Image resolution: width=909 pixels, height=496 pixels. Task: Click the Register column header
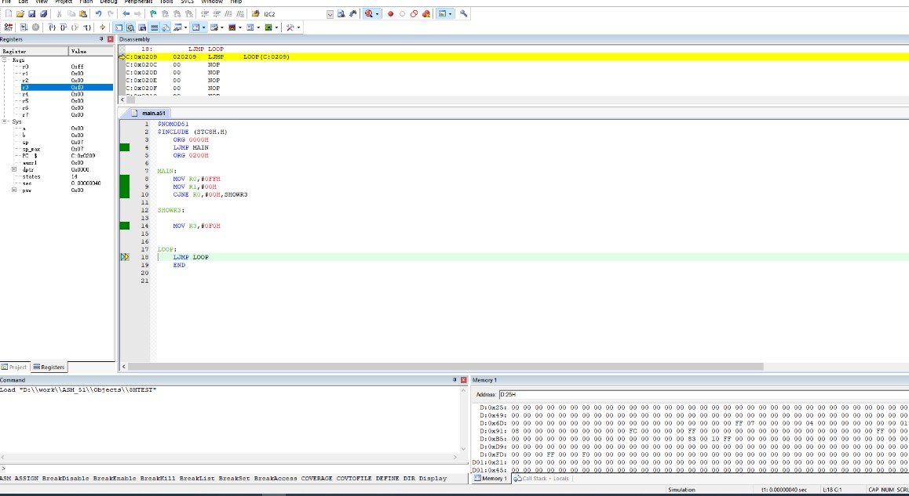(x=35, y=51)
